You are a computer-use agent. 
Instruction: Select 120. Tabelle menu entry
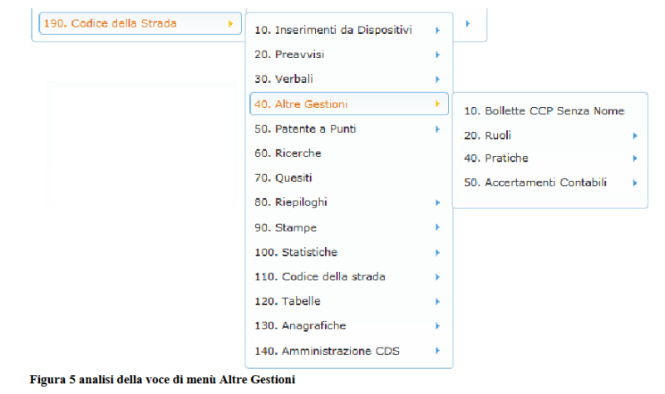tap(288, 301)
